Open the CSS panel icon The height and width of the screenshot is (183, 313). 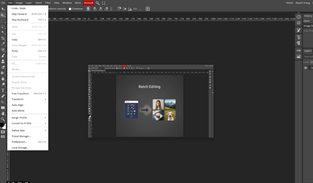(299, 50)
